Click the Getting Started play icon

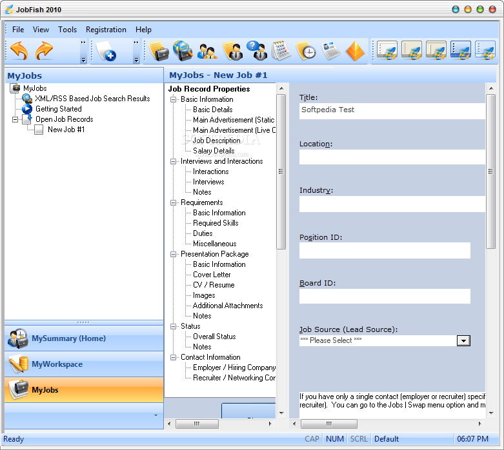(x=27, y=109)
